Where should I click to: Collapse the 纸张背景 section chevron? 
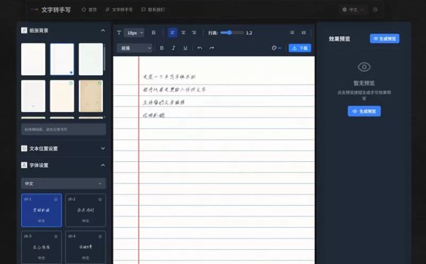tap(103, 31)
